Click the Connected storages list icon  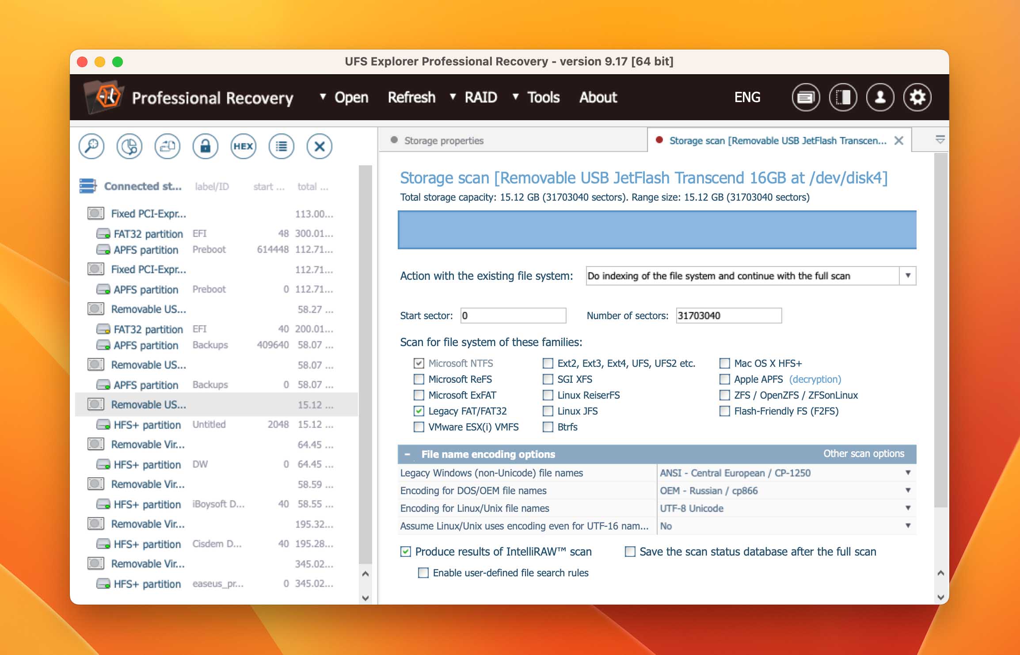[x=88, y=186]
